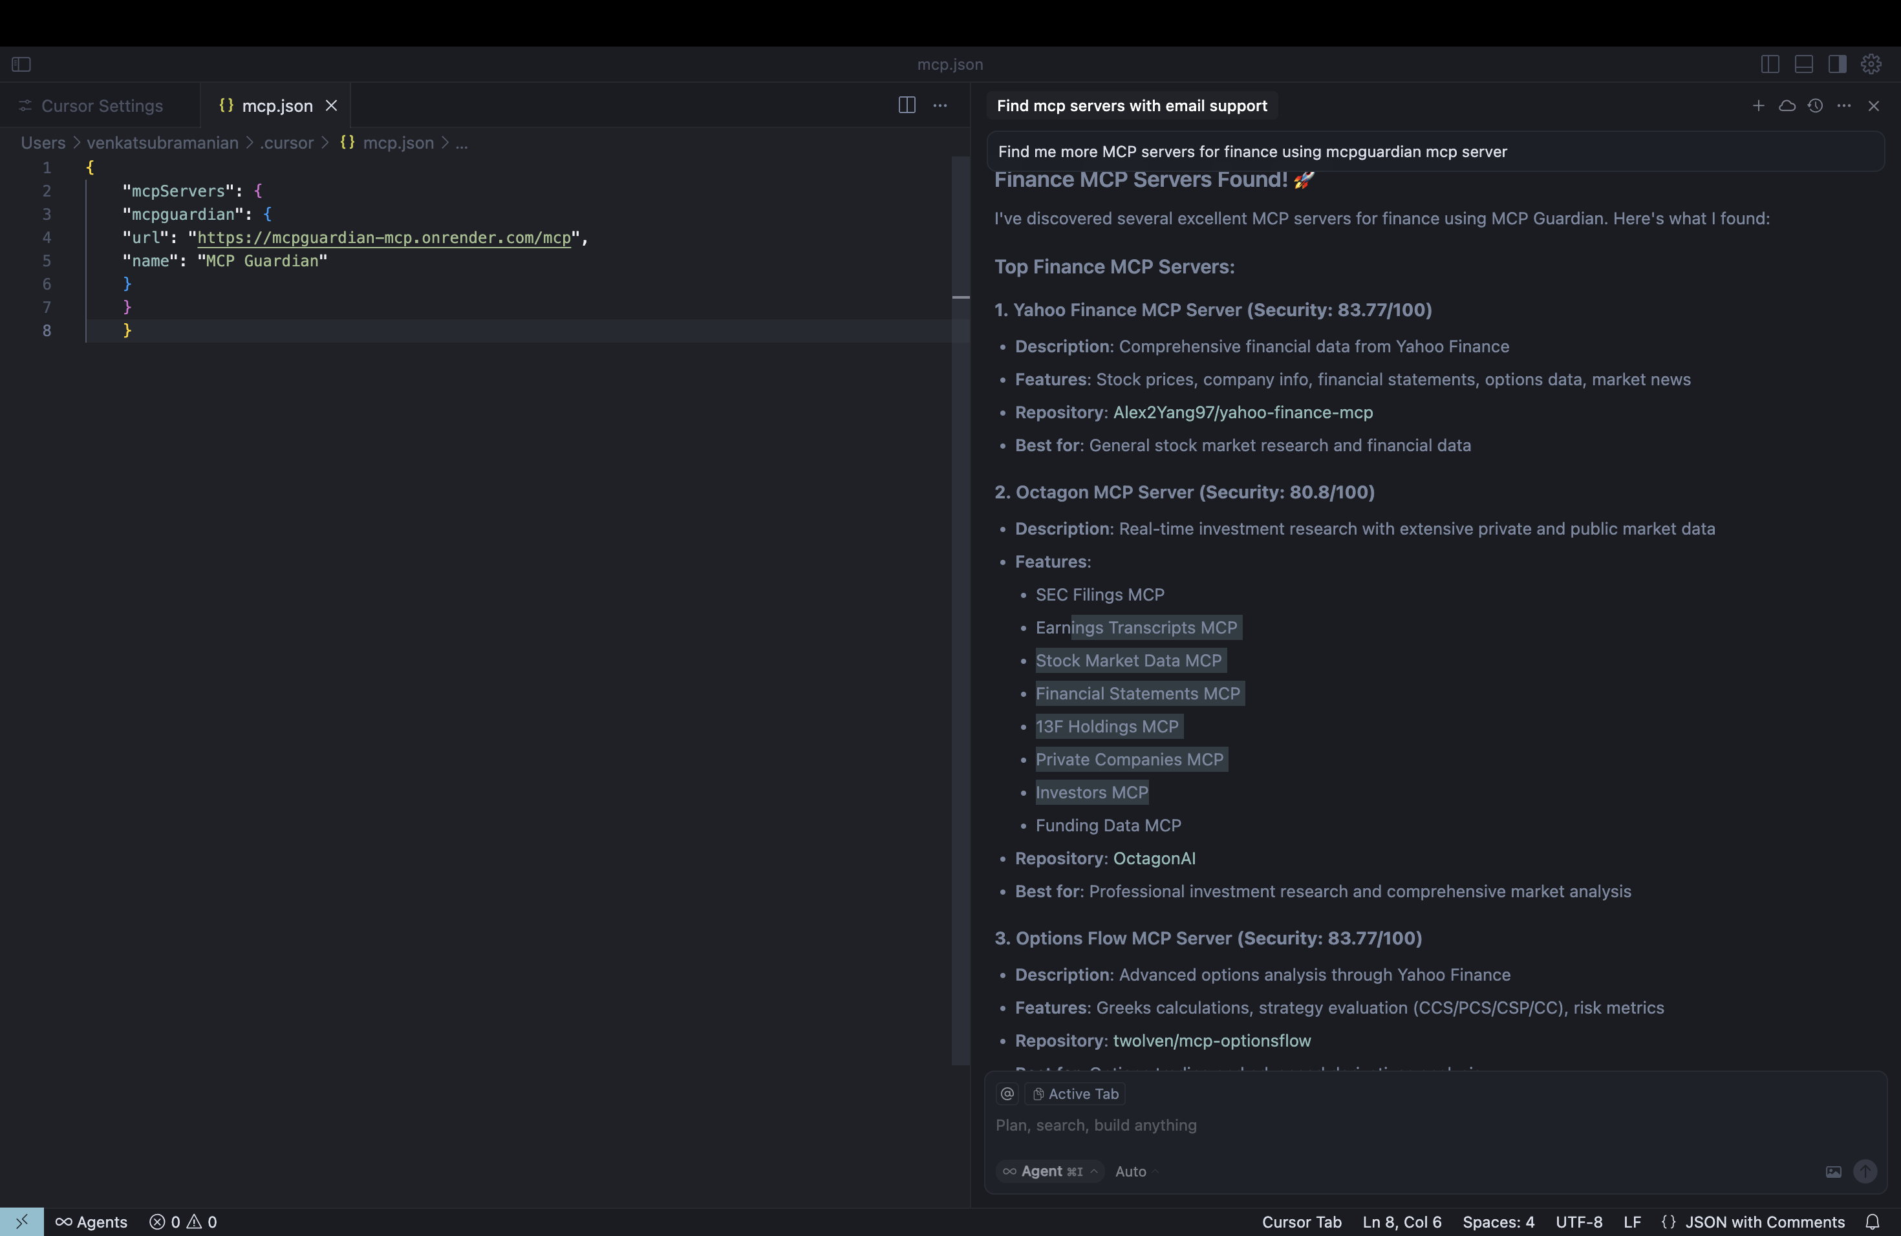Open the chat history clock icon
The width and height of the screenshot is (1901, 1236).
(x=1815, y=105)
